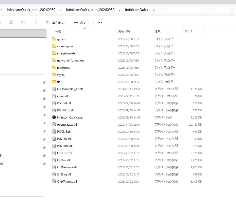Select the ICYUSB.dll file name
This screenshot has height=207, width=236.
pyautogui.click(x=64, y=103)
